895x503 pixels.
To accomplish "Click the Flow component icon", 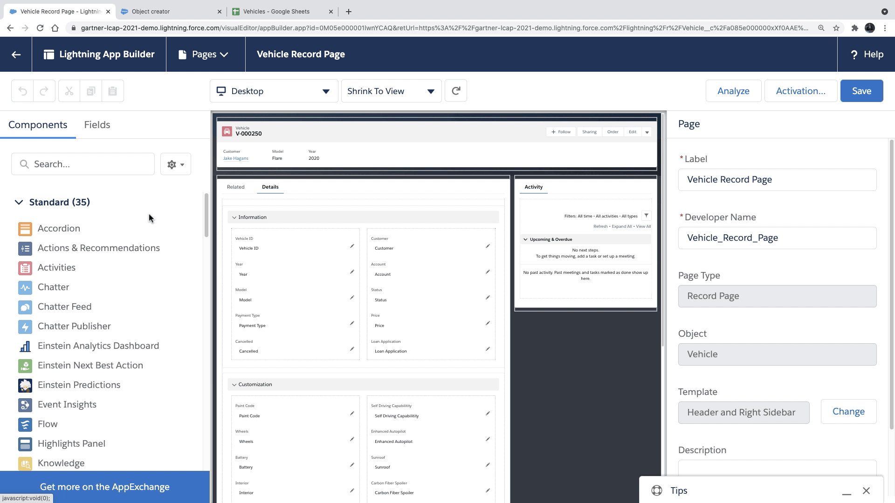I will point(25,424).
